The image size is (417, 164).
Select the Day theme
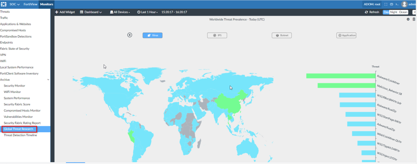(386, 12)
